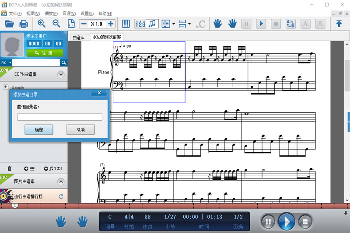Open the PIC search type dropdown
Image resolution: width=350 pixels, height=233 pixels.
coord(6,63)
